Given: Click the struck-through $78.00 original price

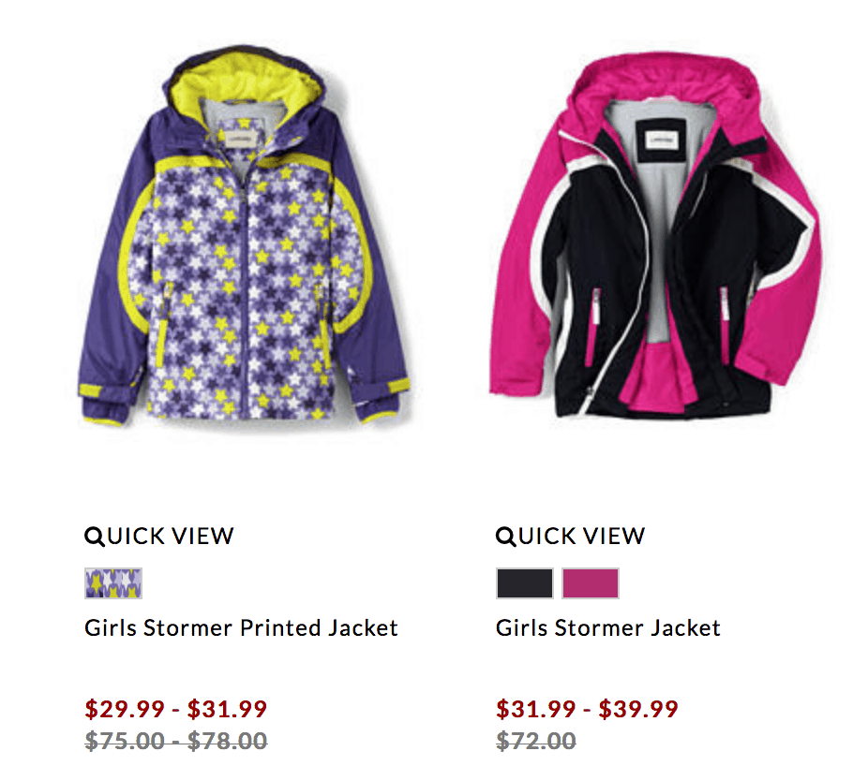Looking at the screenshot, I should [228, 741].
